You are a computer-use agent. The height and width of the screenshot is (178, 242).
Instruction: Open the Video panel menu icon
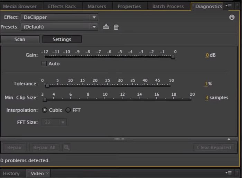click(229, 173)
